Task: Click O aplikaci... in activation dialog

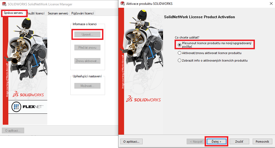Action: pyautogui.click(x=131, y=142)
